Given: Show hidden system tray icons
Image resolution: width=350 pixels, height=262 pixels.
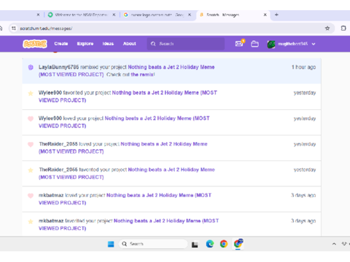Looking at the screenshot, I should pyautogui.click(x=334, y=244).
